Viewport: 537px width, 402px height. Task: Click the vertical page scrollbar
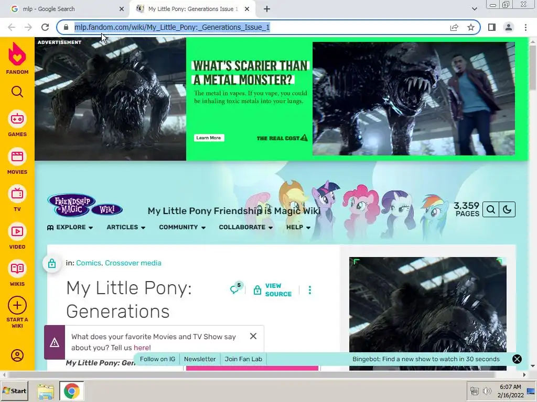(533, 66)
